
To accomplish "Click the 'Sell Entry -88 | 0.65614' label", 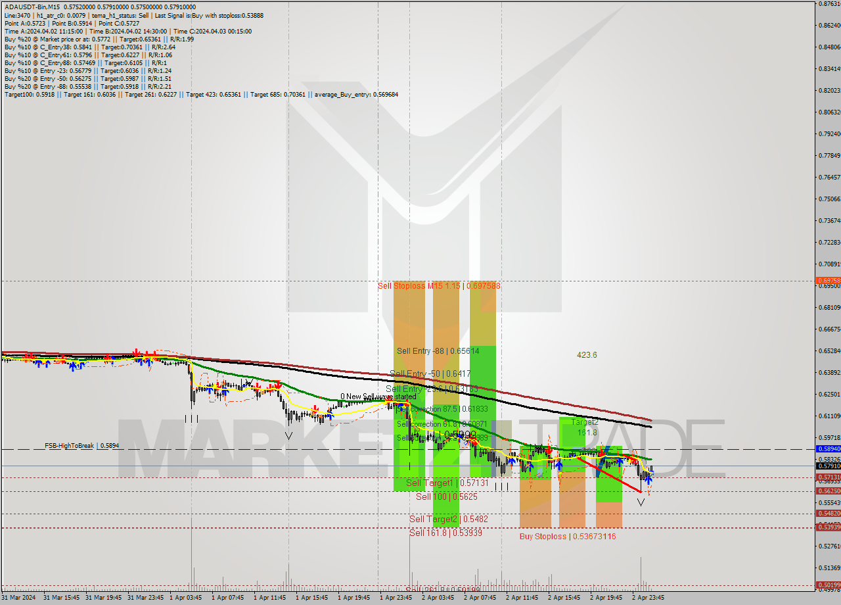I will click(438, 351).
